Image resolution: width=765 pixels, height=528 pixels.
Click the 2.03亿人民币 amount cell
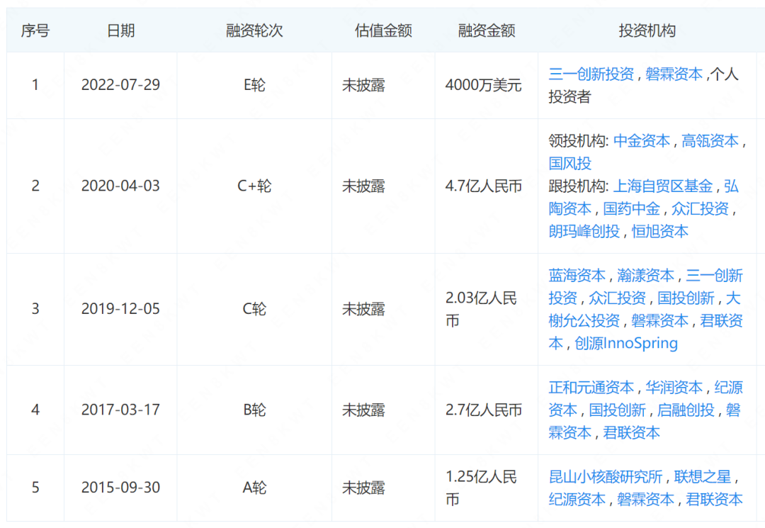point(481,310)
